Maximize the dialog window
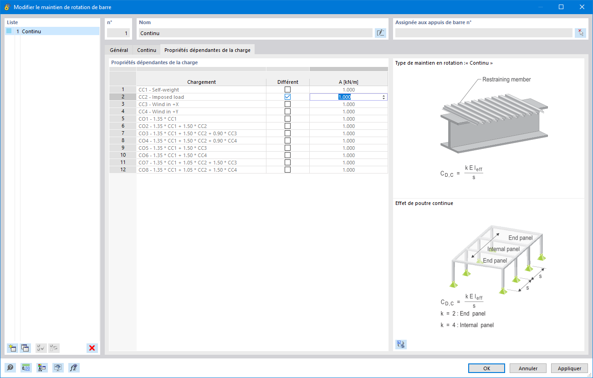 (561, 7)
